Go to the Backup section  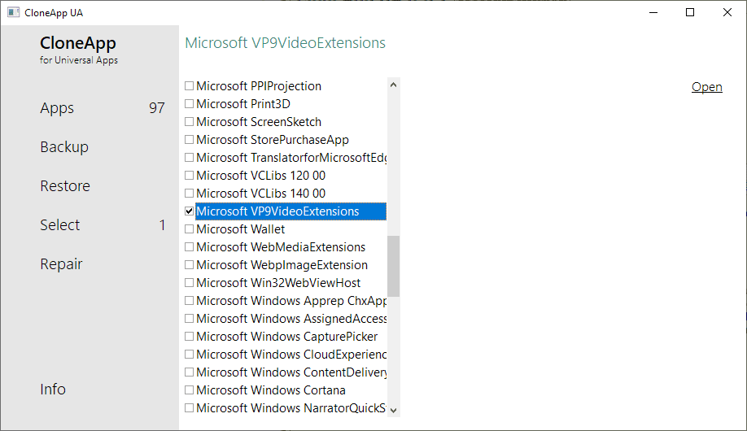(64, 146)
